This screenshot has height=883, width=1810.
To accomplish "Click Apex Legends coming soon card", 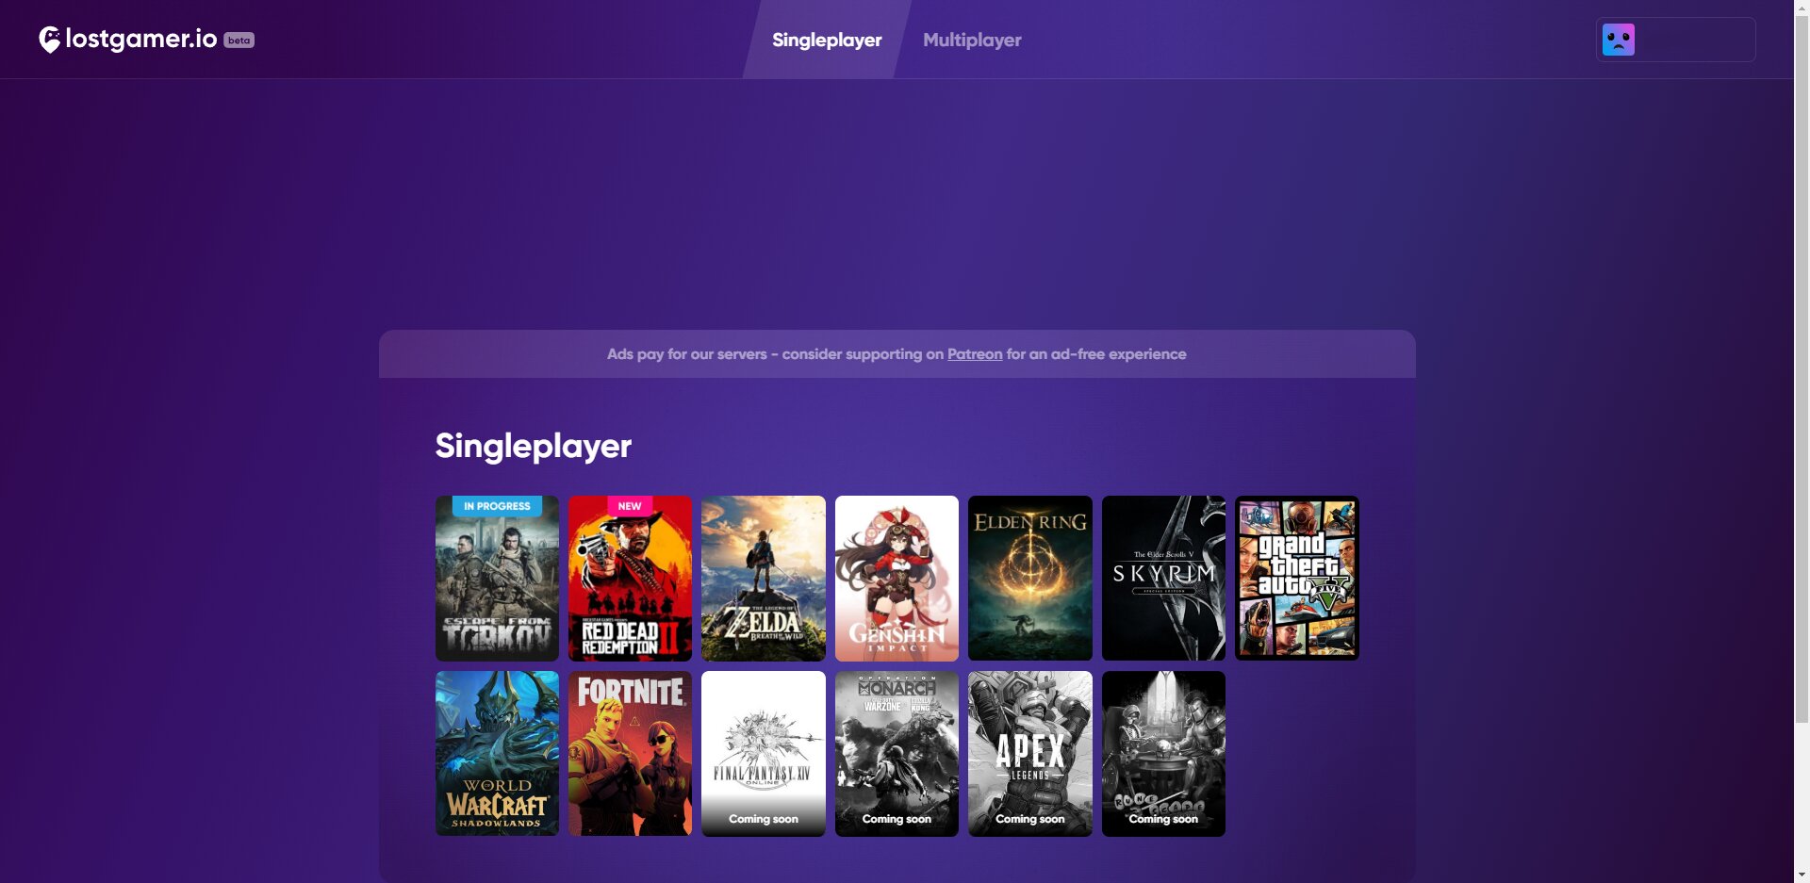I will [x=1030, y=753].
